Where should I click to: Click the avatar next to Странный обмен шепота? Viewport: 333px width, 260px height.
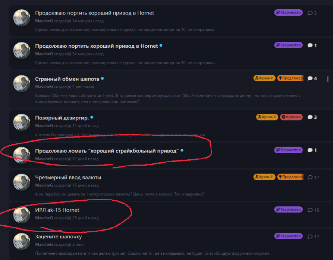22,84
